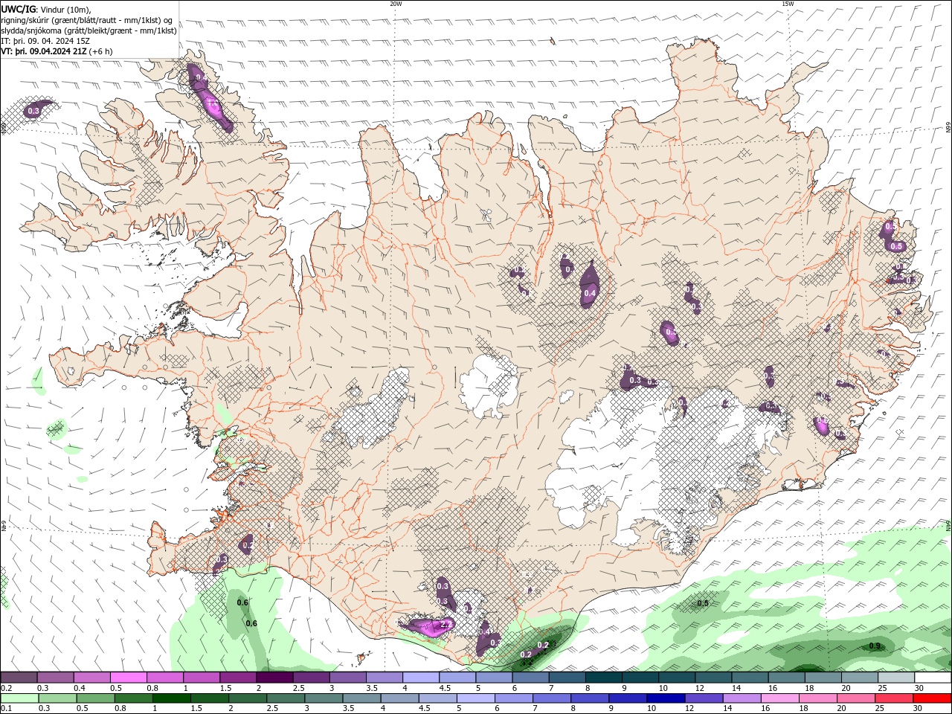Pick the lower legend swatch labeled 0.8
This screenshot has height=714, width=952.
pos(133,698)
